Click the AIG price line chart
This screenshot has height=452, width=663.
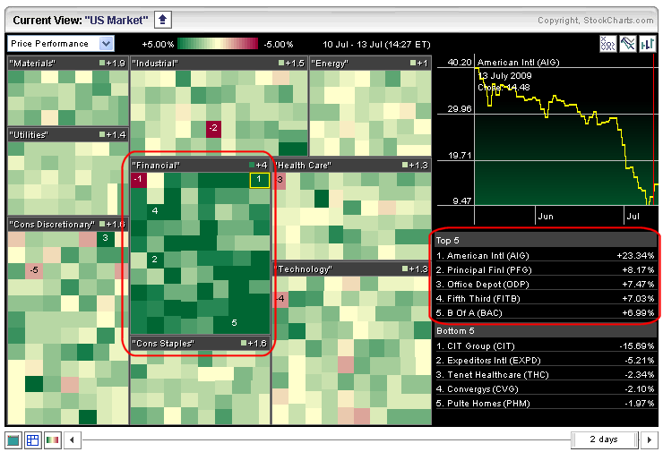[x=566, y=135]
